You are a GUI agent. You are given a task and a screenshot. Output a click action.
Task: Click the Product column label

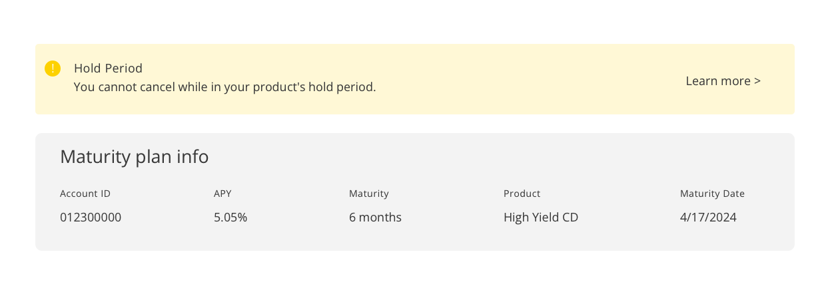click(x=522, y=194)
